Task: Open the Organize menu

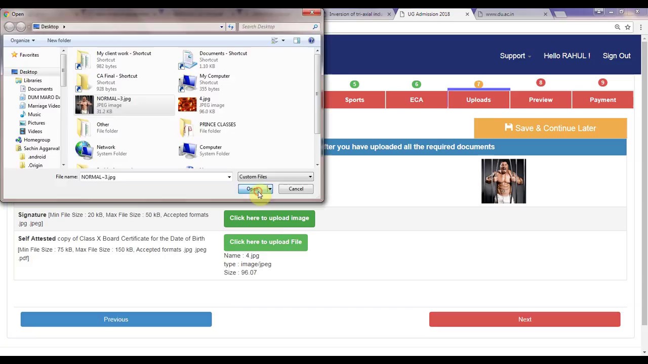Action: [22, 40]
